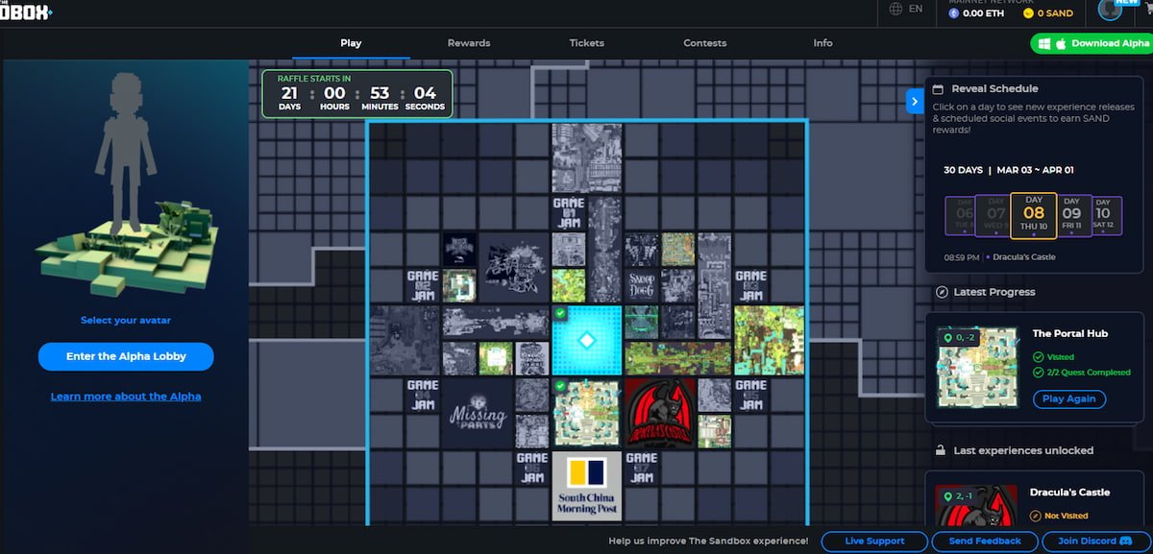The image size is (1153, 554).
Task: Select Day 08 Thu 10 card
Action: [x=1033, y=215]
